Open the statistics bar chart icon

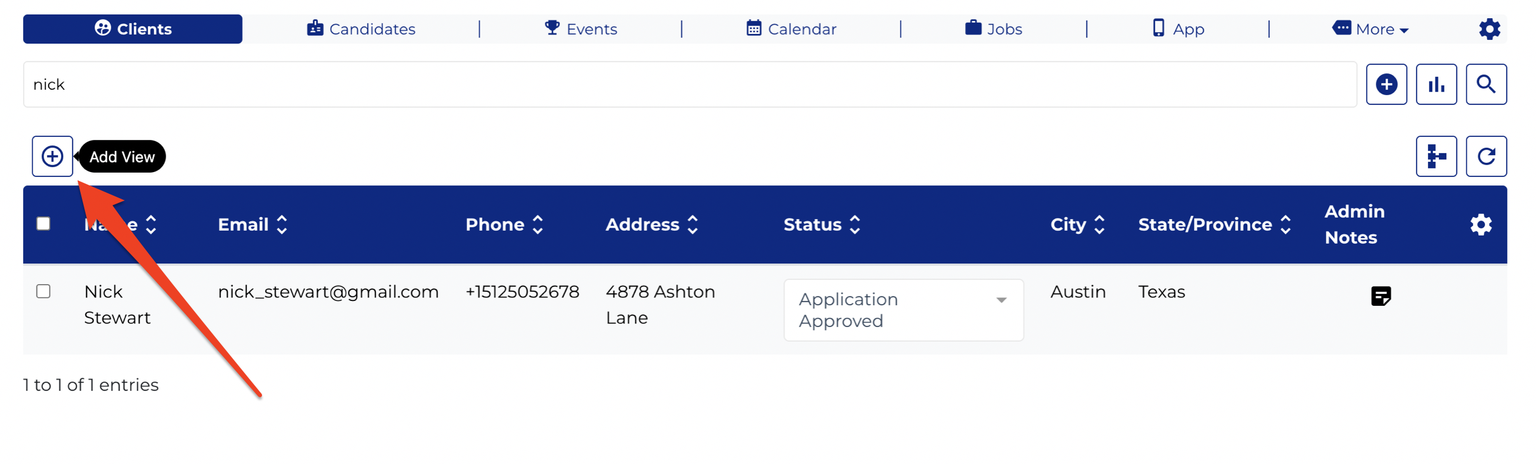[x=1436, y=84]
